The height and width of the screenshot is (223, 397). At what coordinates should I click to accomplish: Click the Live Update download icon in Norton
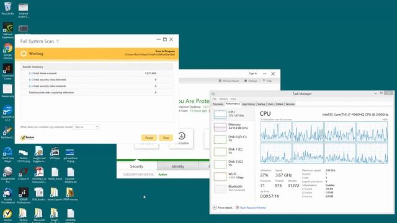181,136
